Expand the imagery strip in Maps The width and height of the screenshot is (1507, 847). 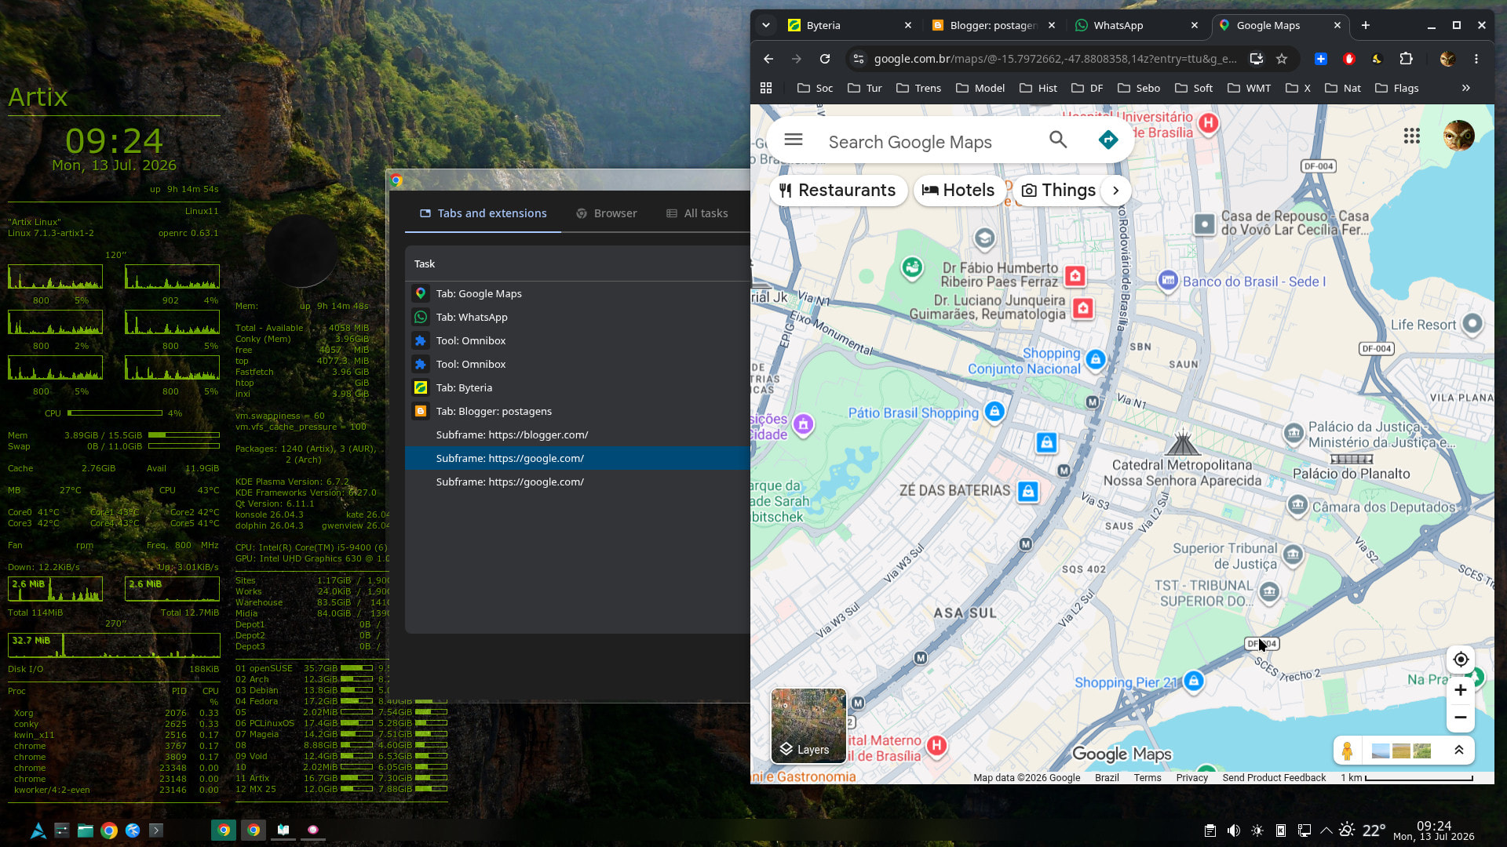1459,751
